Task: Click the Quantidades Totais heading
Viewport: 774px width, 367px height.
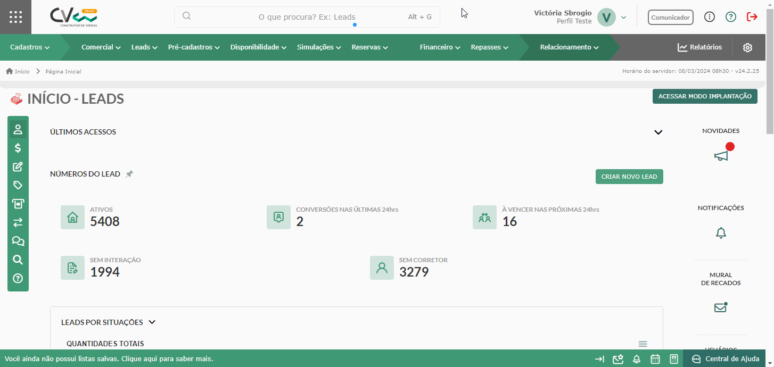Action: 105,344
